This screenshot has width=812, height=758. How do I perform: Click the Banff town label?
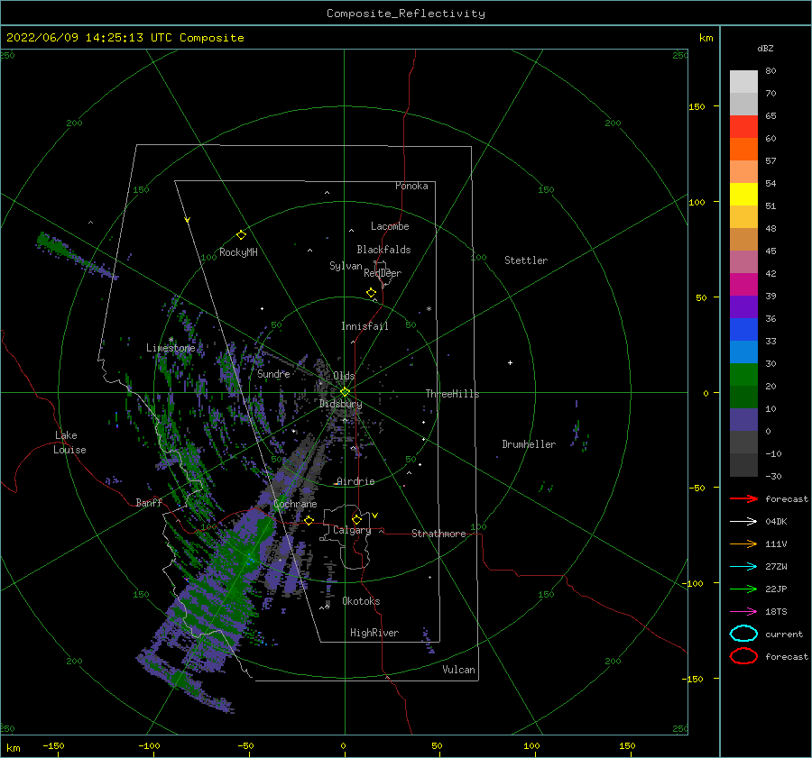(149, 502)
